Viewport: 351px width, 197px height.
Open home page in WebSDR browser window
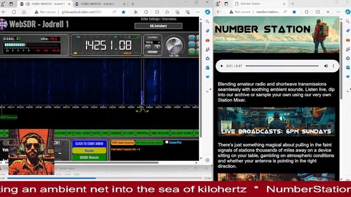(24, 12)
